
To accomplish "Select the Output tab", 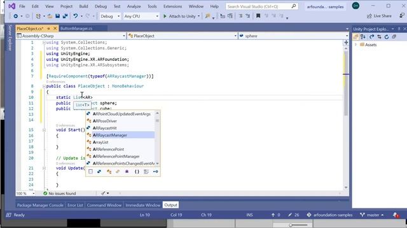I will pos(170,205).
